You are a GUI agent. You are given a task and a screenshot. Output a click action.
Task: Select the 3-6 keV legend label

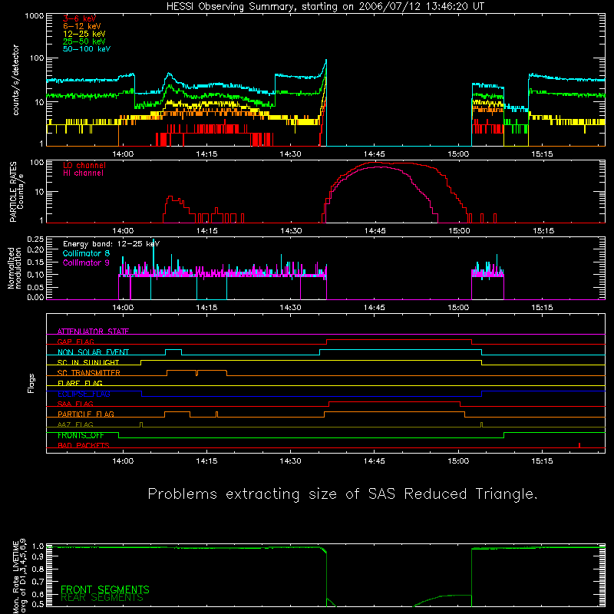[x=80, y=18]
